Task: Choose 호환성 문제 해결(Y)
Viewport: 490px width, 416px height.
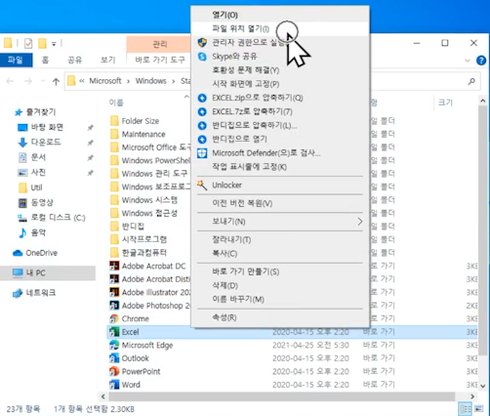Action: (x=280, y=70)
